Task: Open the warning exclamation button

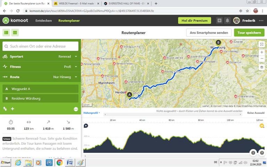Action: [253, 153]
